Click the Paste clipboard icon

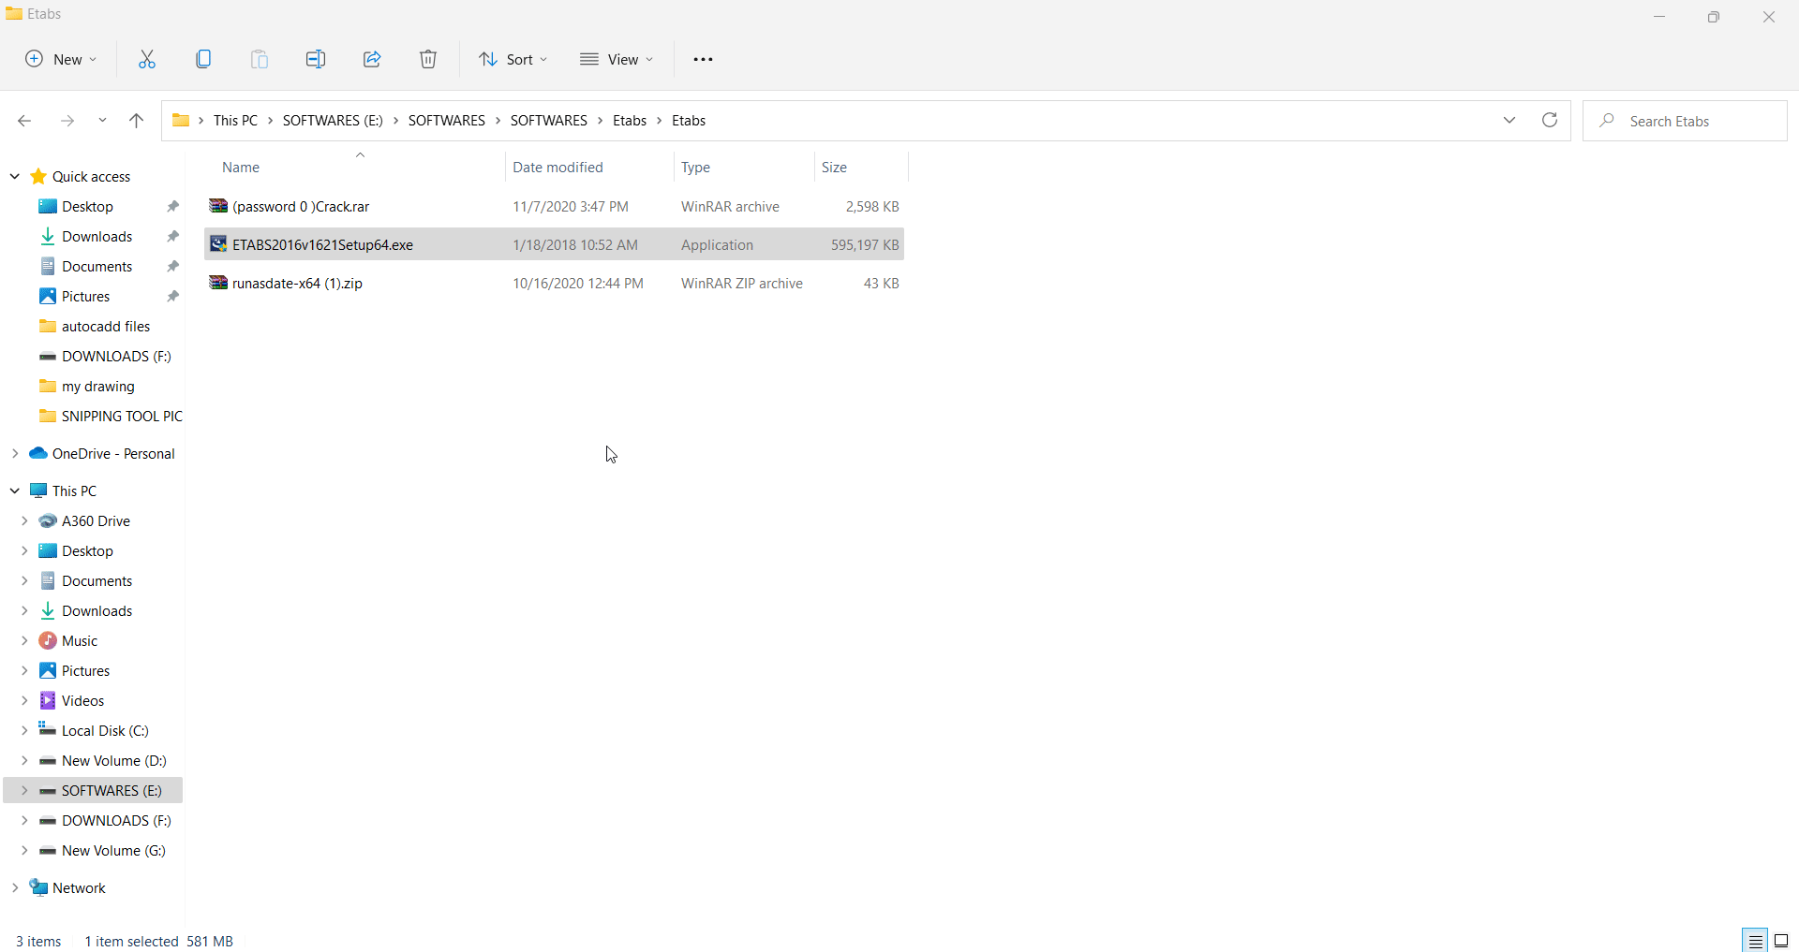tap(260, 59)
